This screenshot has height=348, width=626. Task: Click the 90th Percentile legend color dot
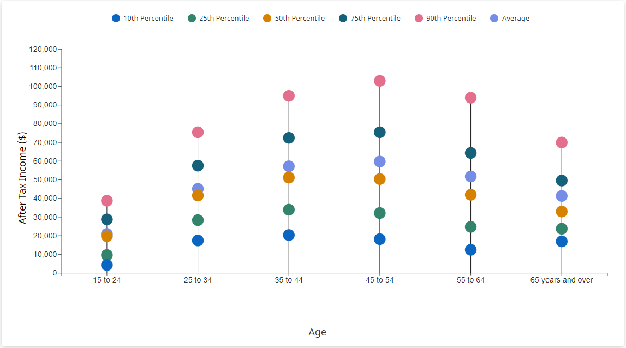click(419, 19)
